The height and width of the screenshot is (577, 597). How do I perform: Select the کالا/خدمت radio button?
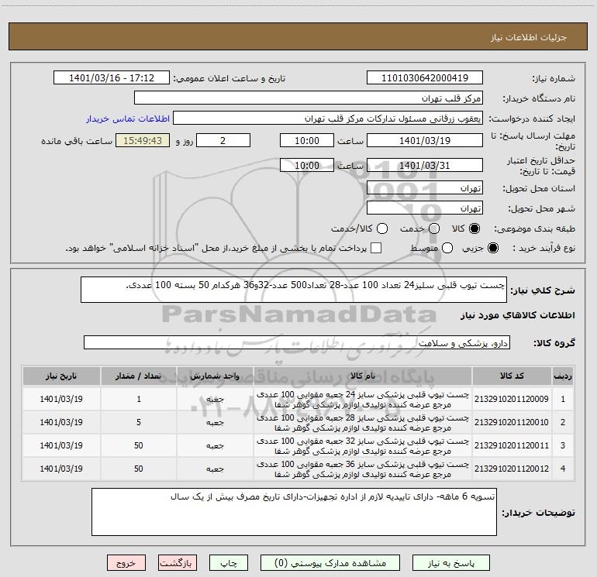coord(382,228)
